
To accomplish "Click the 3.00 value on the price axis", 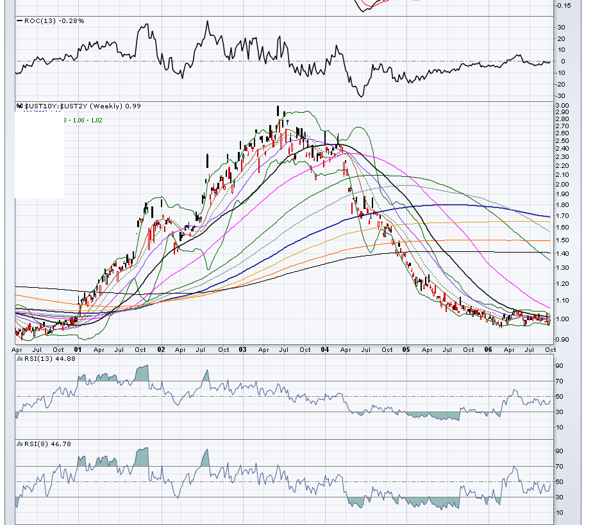I will point(562,106).
